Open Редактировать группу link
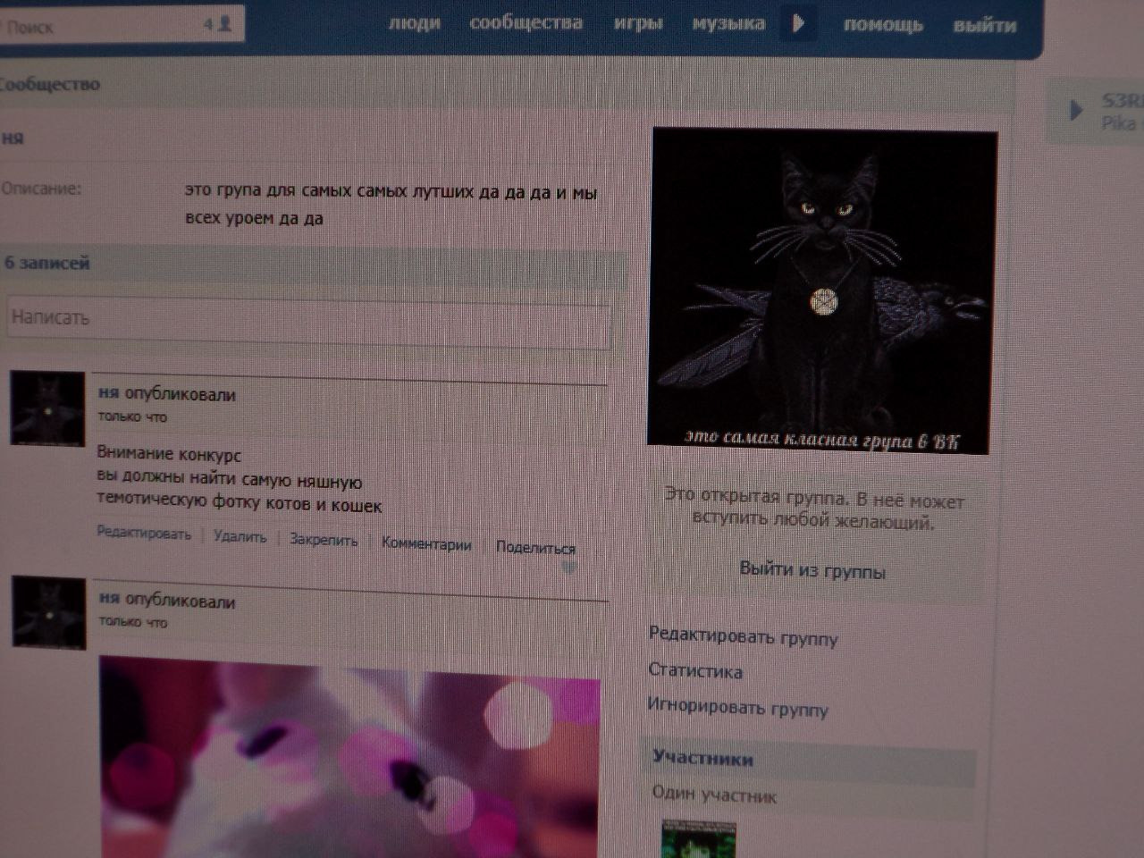Image resolution: width=1144 pixels, height=858 pixels. tap(744, 636)
